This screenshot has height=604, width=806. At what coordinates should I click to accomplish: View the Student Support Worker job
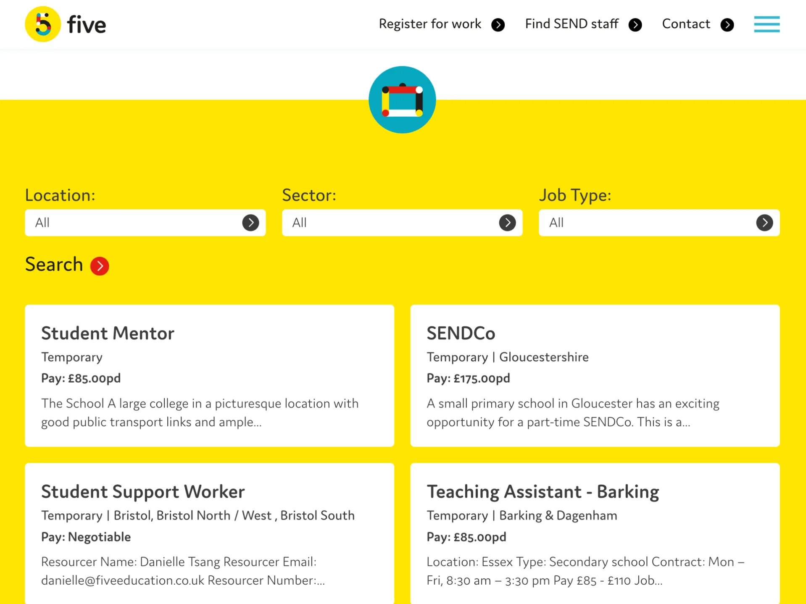(x=143, y=491)
